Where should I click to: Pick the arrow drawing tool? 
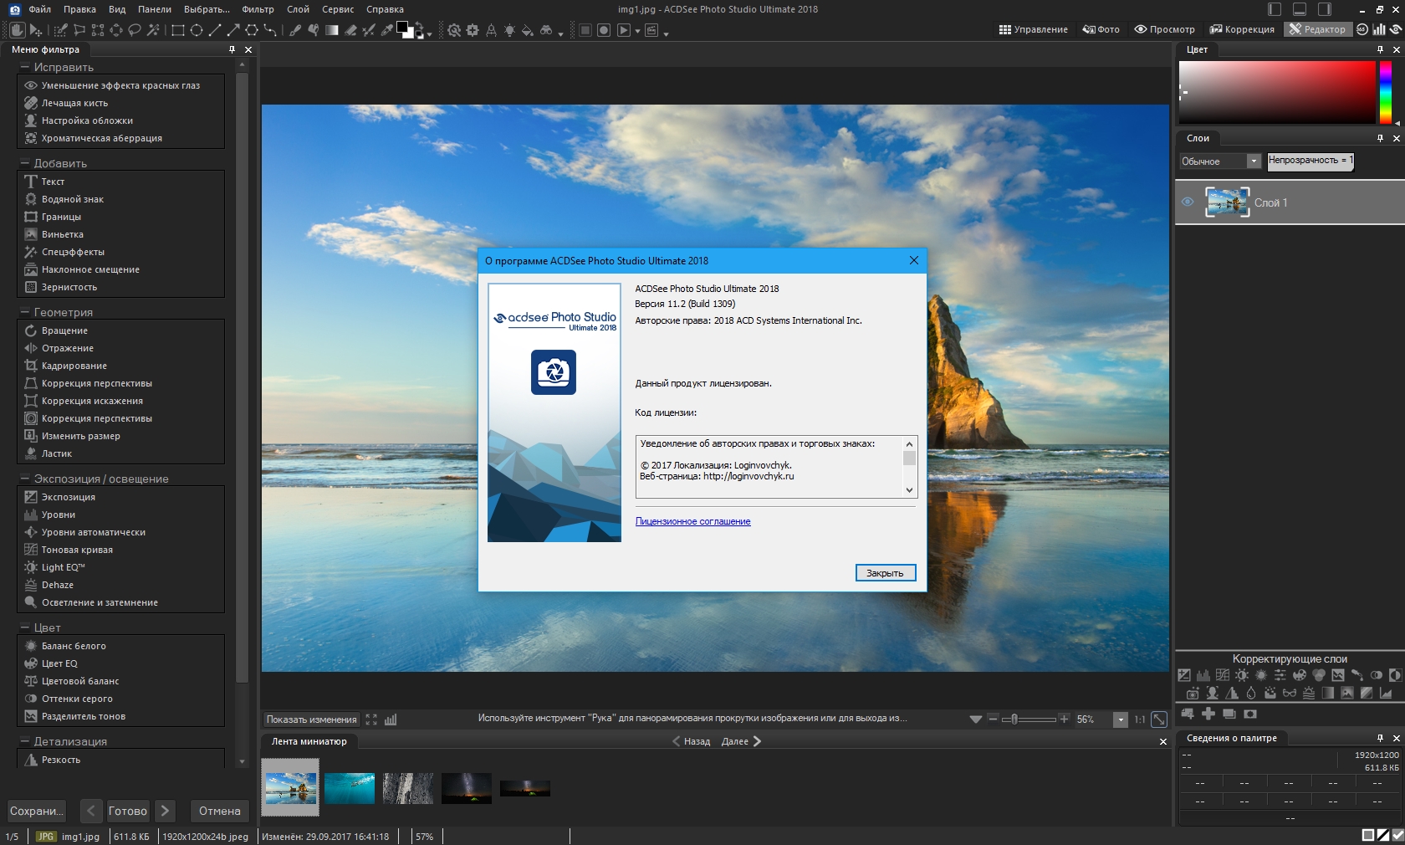click(233, 30)
